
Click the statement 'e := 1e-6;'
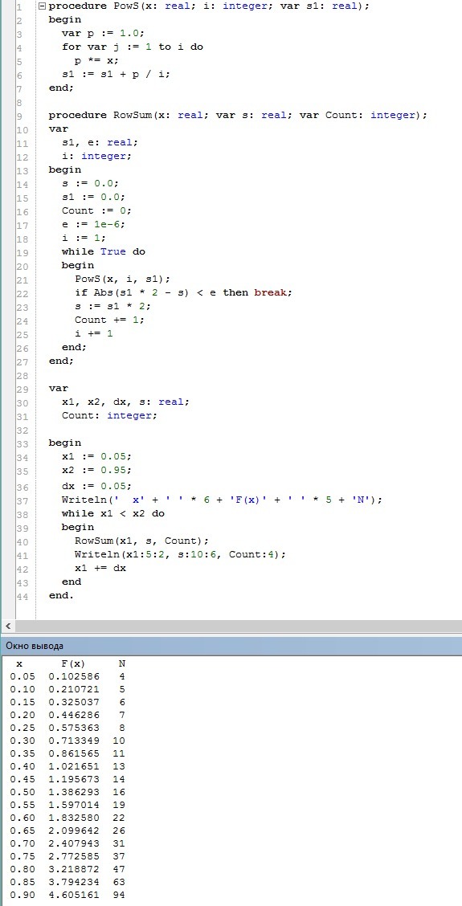tap(94, 224)
